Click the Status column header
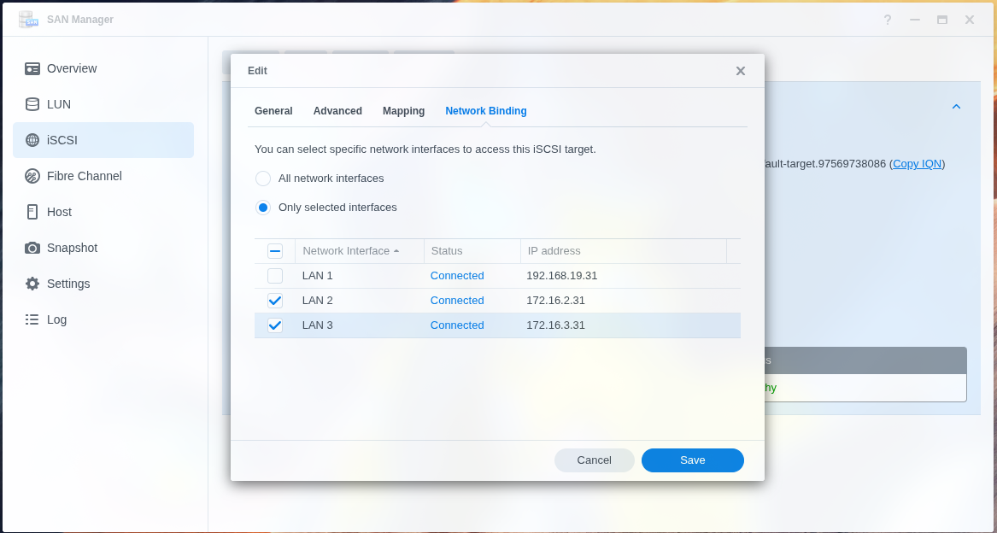 click(472, 251)
